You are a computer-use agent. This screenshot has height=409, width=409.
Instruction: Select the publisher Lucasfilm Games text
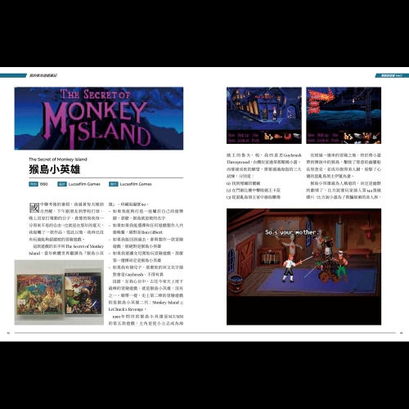[x=136, y=184]
